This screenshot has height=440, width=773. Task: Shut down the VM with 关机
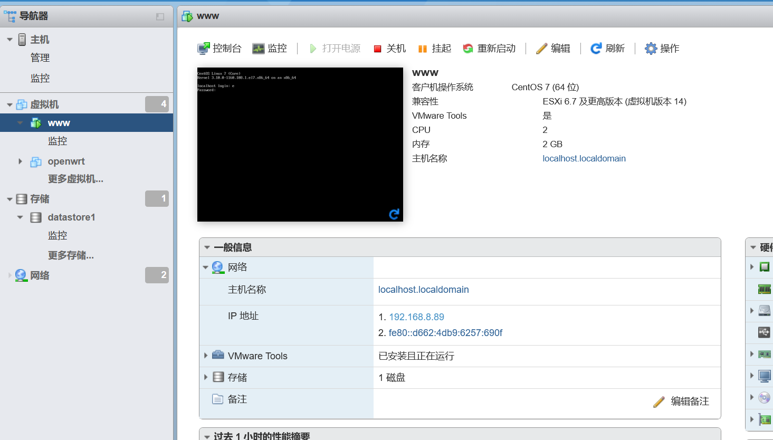coord(389,49)
